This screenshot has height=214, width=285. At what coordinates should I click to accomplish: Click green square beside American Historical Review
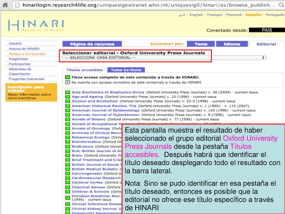coord(68,106)
